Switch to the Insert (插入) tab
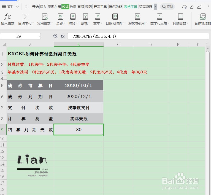211x195 pixels. 43,7
